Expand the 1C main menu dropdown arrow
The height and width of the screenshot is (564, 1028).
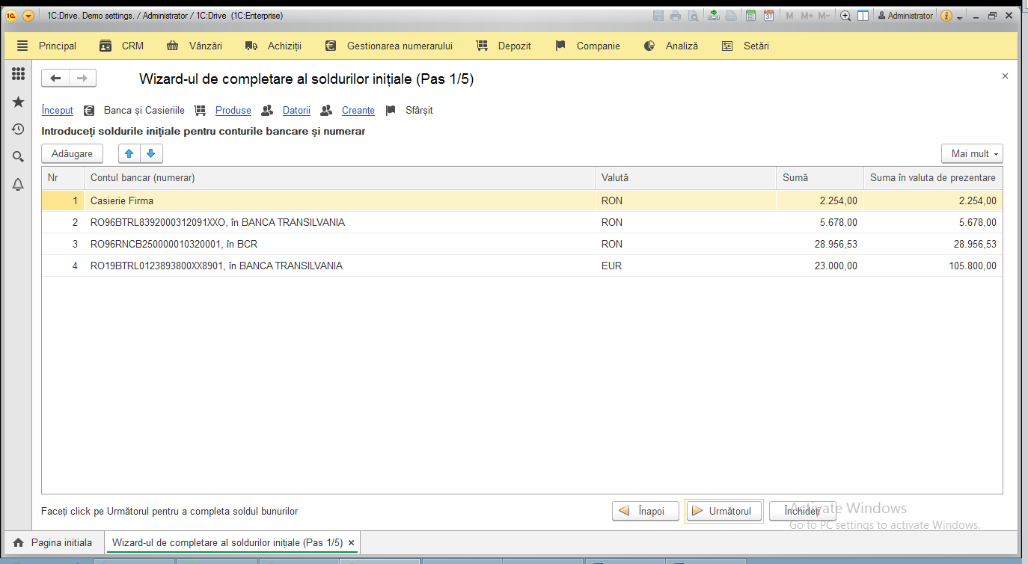[x=28, y=16]
